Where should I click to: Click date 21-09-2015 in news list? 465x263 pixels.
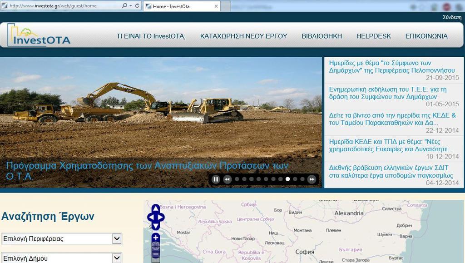click(442, 78)
